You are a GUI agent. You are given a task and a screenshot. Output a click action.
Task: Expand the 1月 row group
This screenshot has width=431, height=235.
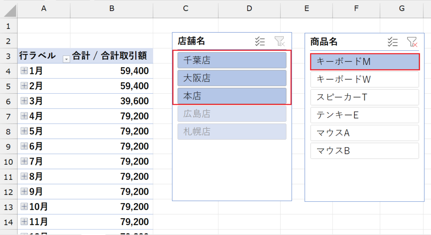pos(24,71)
